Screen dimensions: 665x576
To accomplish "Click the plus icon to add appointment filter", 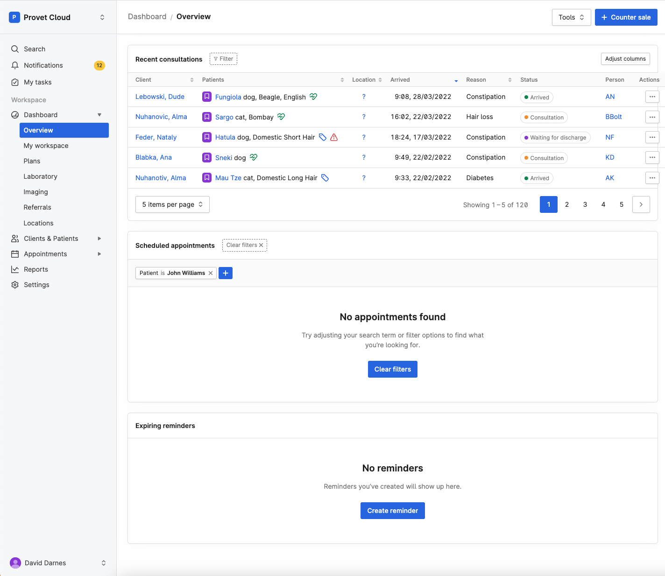I will 226,273.
